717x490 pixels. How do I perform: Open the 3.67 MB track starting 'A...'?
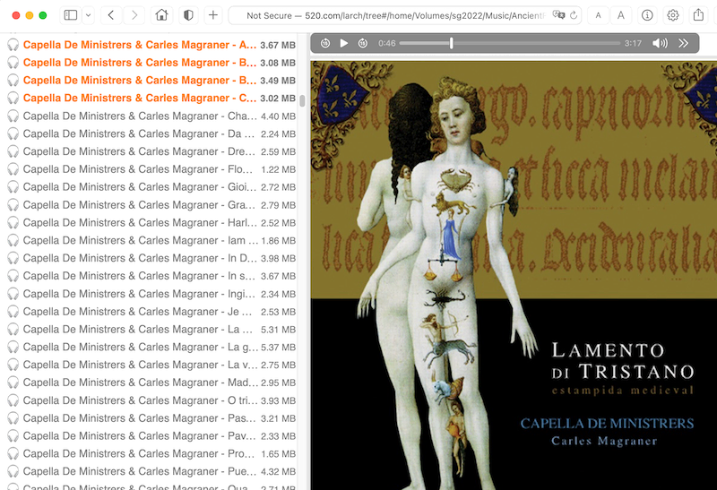pos(151,45)
